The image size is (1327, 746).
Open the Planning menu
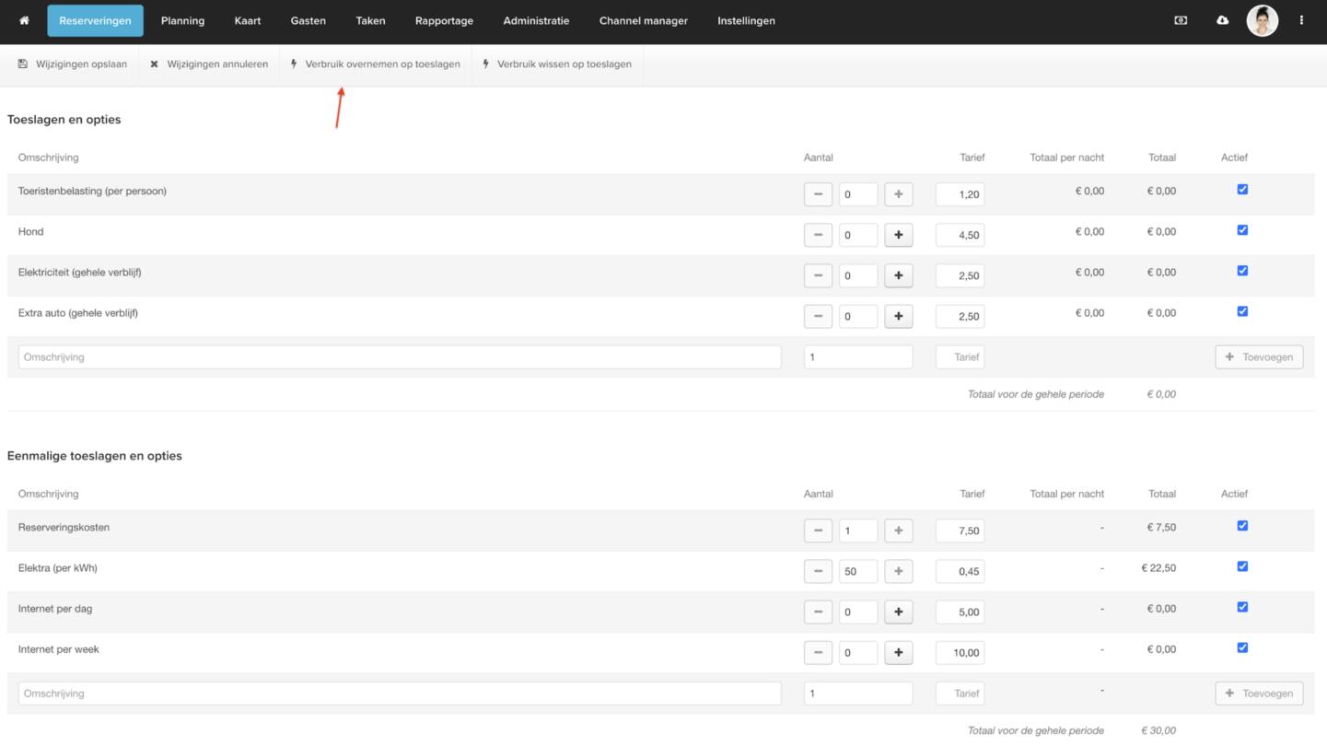point(182,20)
